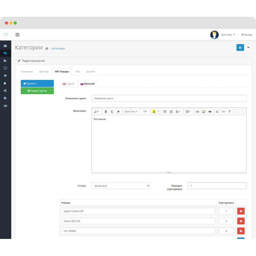Focus the Название групп input field
Image resolution: width=256 pixels, height=256 pixels.
pyautogui.click(x=169, y=98)
